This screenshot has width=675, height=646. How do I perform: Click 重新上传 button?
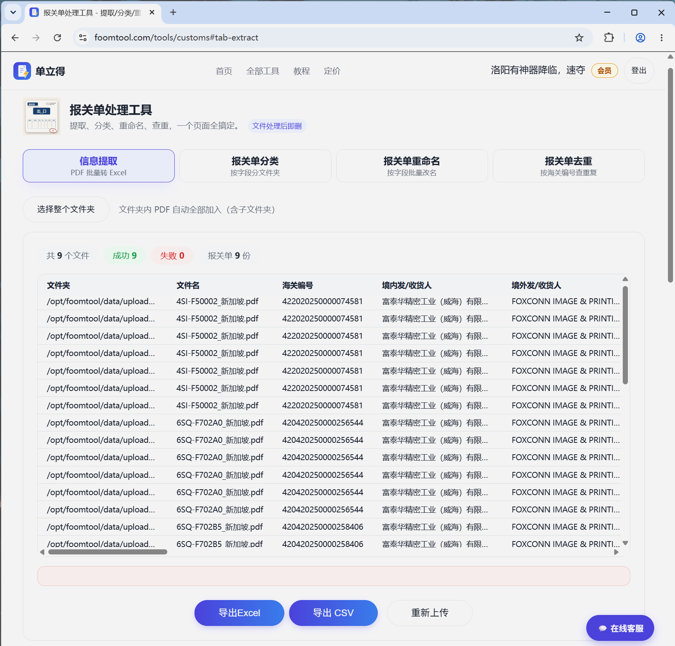(x=430, y=613)
